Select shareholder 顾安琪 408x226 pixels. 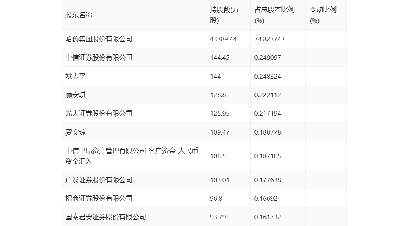(75, 95)
